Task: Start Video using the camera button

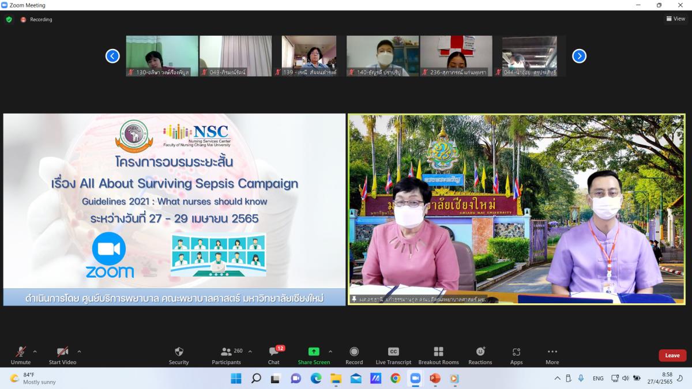Action: 62,355
